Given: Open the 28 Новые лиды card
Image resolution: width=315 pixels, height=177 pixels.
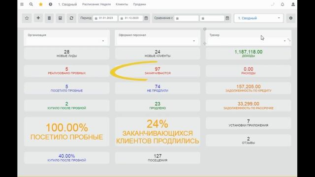Looking at the screenshot, I should [67, 54].
